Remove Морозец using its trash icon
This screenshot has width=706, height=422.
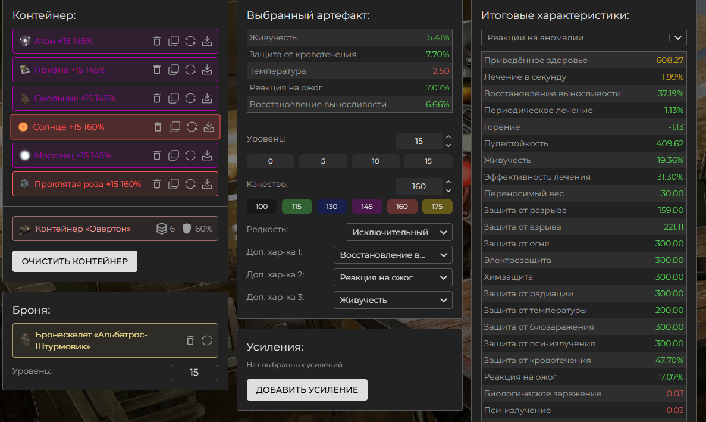pyautogui.click(x=157, y=155)
